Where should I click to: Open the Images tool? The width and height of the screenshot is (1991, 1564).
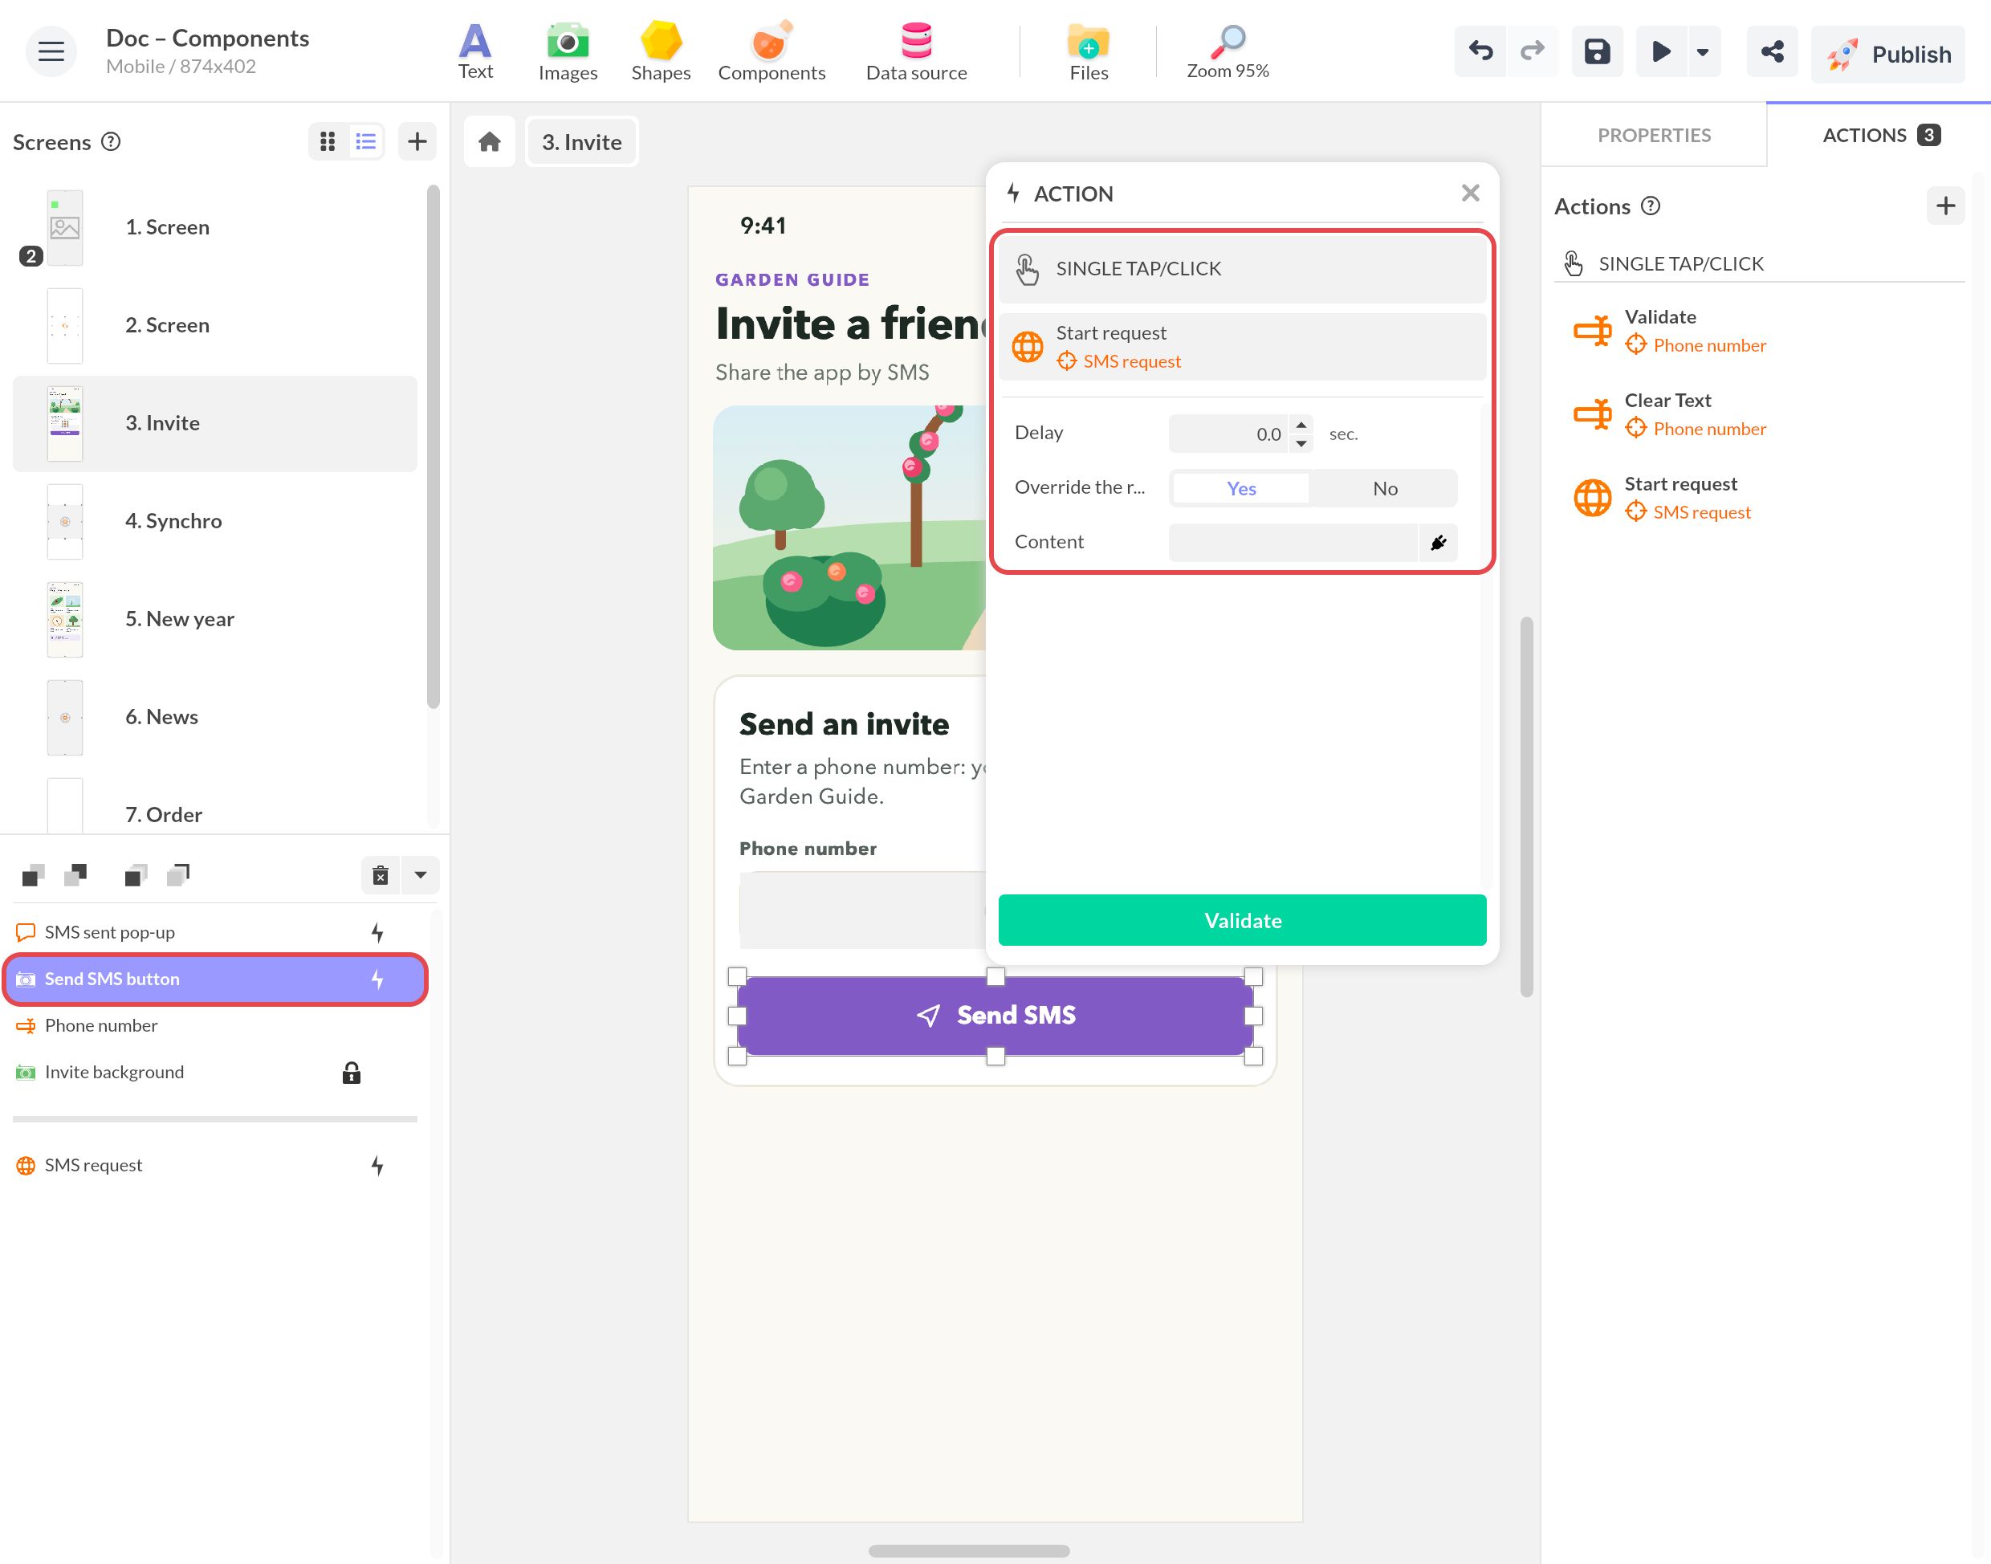pyautogui.click(x=568, y=52)
